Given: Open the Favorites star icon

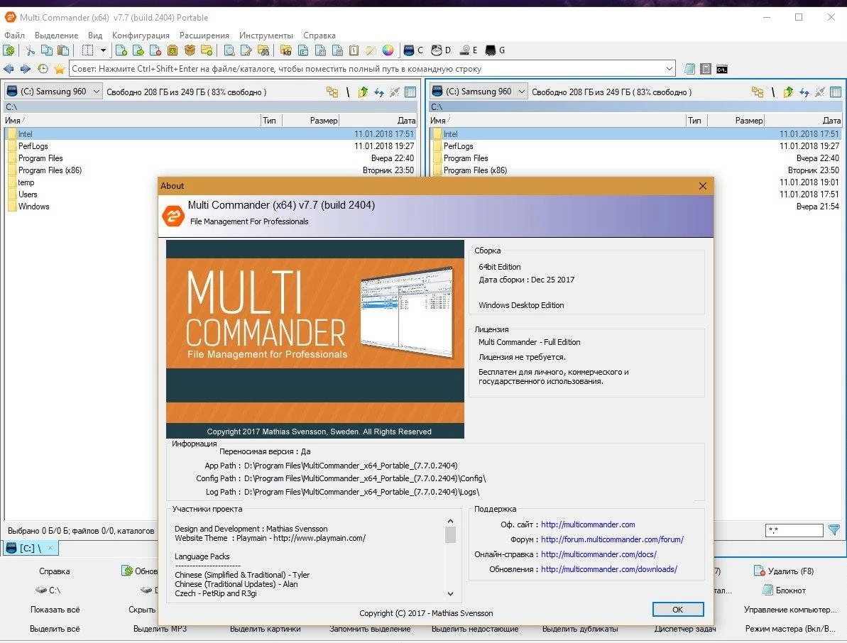Looking at the screenshot, I should 60,69.
